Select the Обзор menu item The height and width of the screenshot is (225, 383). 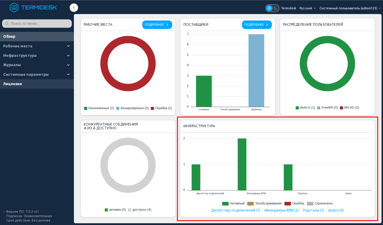point(37,37)
